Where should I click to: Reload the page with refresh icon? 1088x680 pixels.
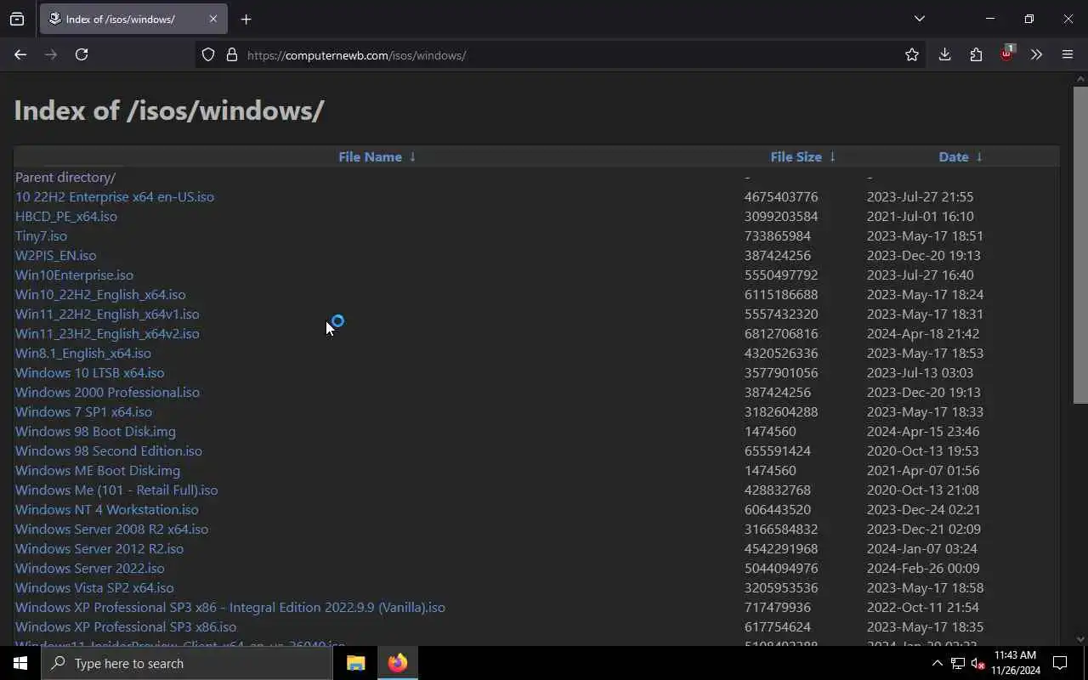pyautogui.click(x=82, y=54)
